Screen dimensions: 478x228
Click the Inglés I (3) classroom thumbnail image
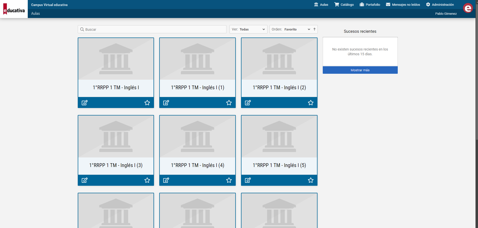point(116,136)
